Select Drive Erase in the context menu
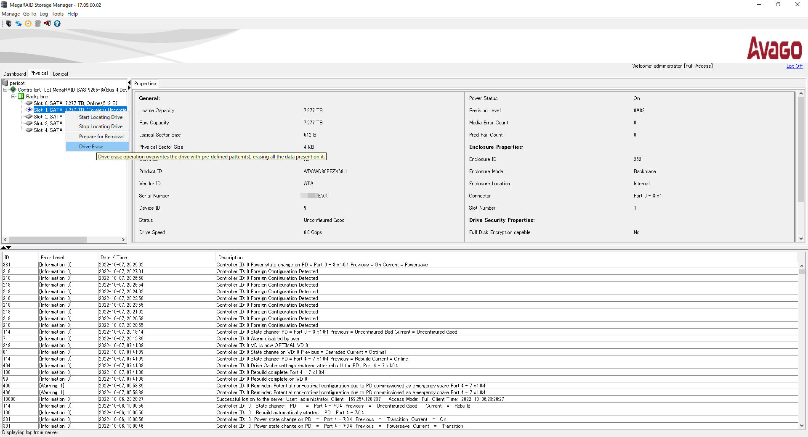The image size is (808, 437). tap(97, 147)
